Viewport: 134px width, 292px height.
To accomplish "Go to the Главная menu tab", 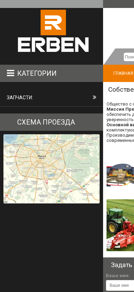I will point(123,73).
